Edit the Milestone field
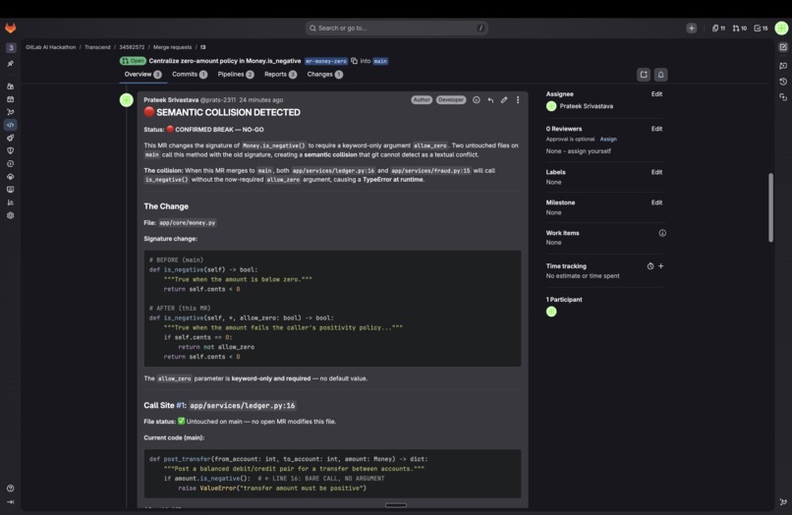 pyautogui.click(x=656, y=202)
